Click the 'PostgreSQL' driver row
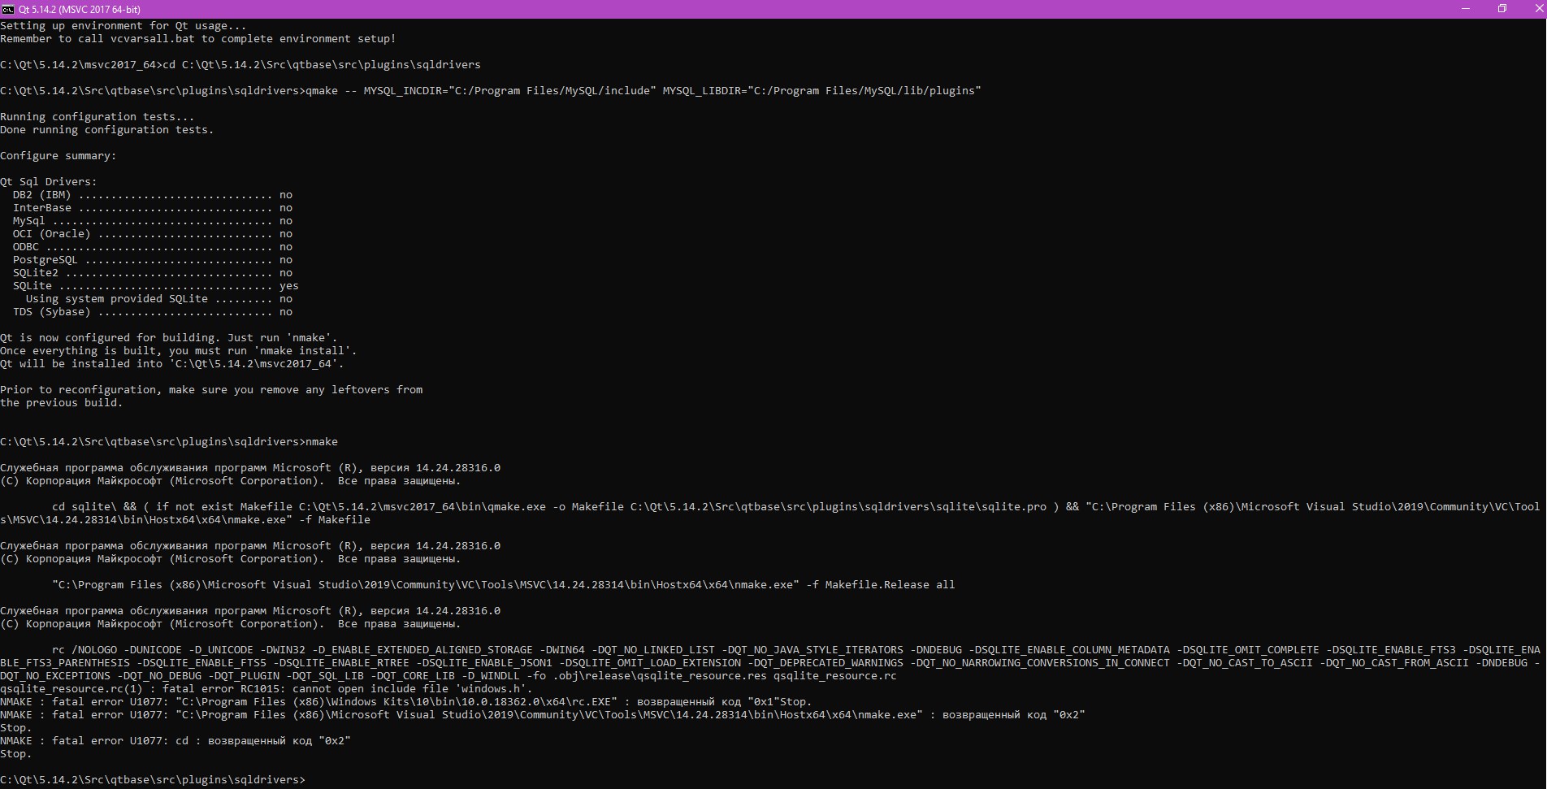The width and height of the screenshot is (1547, 789). click(153, 260)
